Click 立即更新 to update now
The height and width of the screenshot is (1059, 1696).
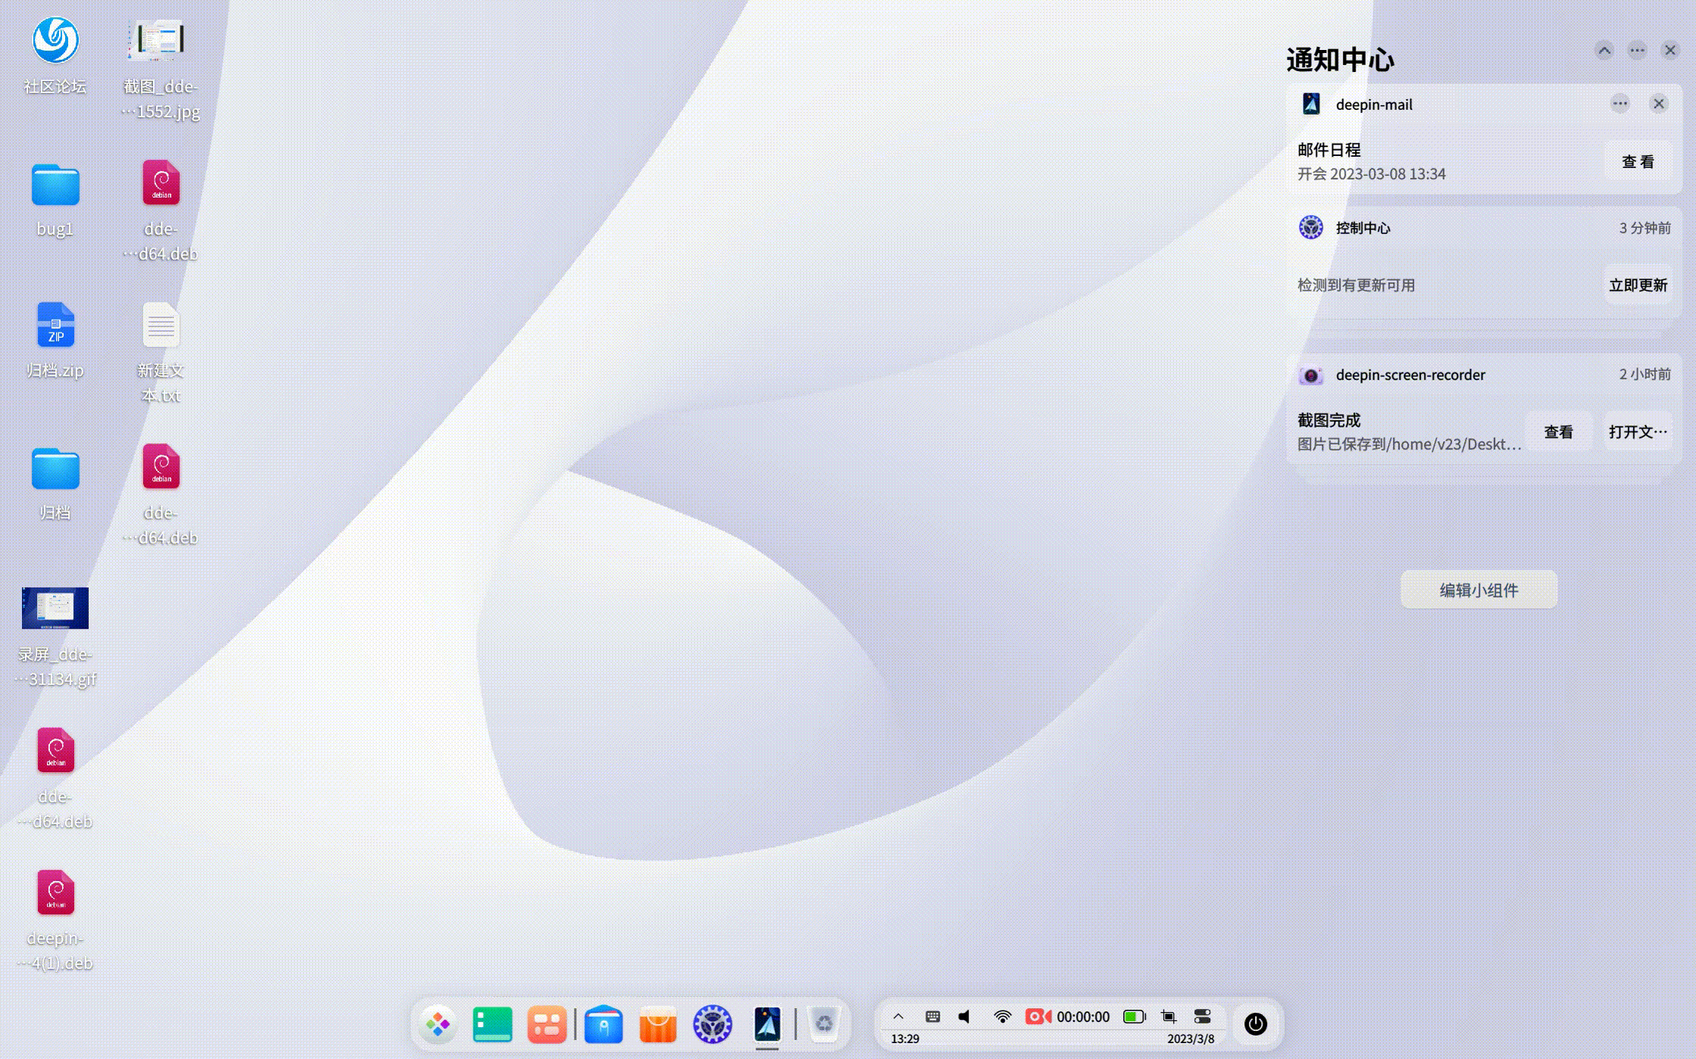click(x=1638, y=285)
